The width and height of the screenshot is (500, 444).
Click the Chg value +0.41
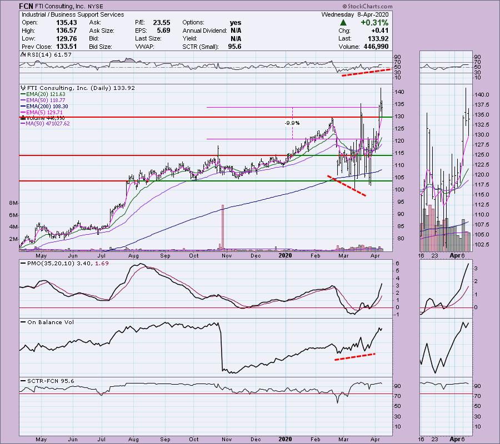(x=380, y=31)
